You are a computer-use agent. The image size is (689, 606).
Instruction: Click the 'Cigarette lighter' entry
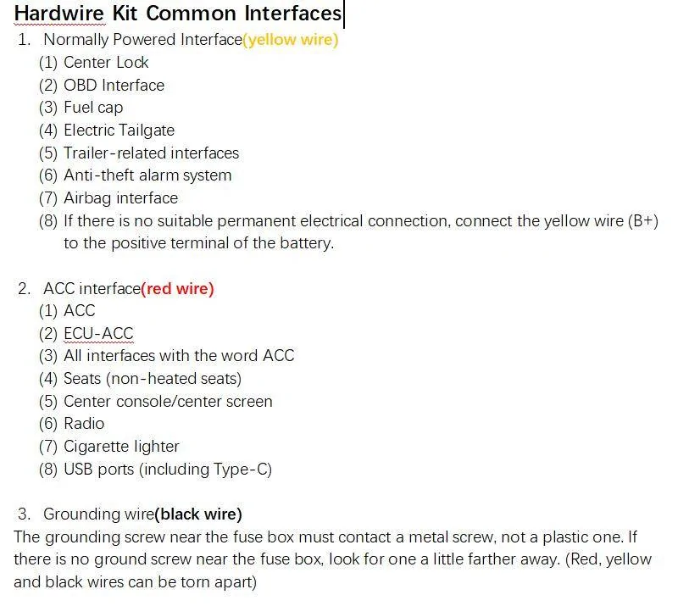pyautogui.click(x=121, y=447)
